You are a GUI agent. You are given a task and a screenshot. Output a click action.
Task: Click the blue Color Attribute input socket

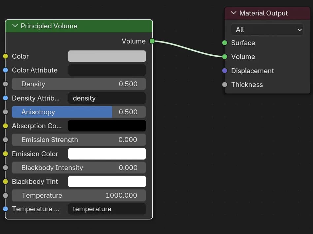click(5, 70)
